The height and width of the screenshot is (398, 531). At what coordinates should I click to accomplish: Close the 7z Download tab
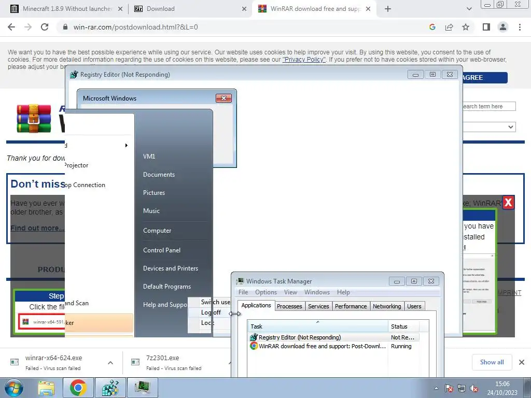[244, 9]
